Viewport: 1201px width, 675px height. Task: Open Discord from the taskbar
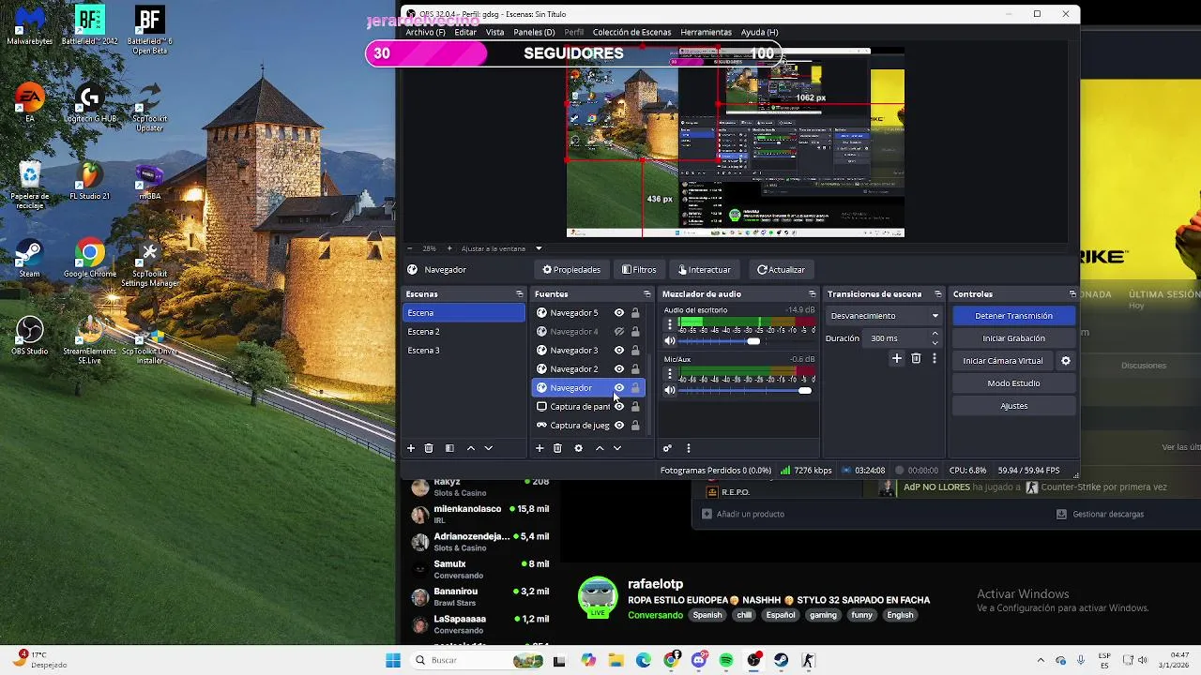pos(699,660)
